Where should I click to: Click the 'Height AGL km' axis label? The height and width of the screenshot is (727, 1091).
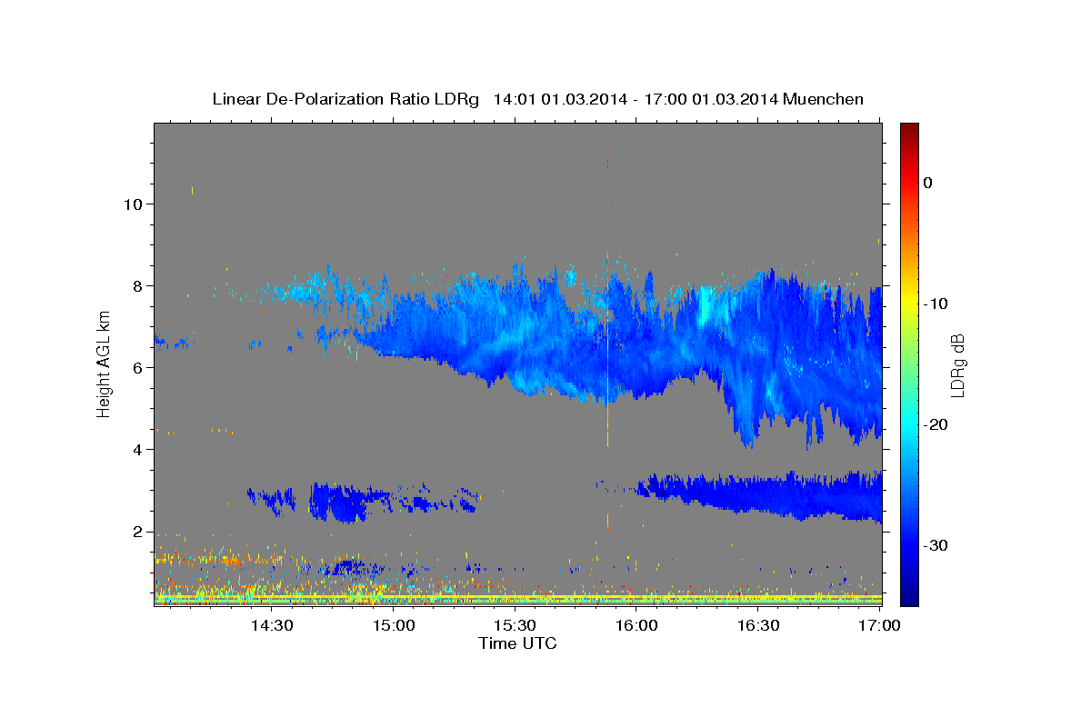tap(105, 364)
